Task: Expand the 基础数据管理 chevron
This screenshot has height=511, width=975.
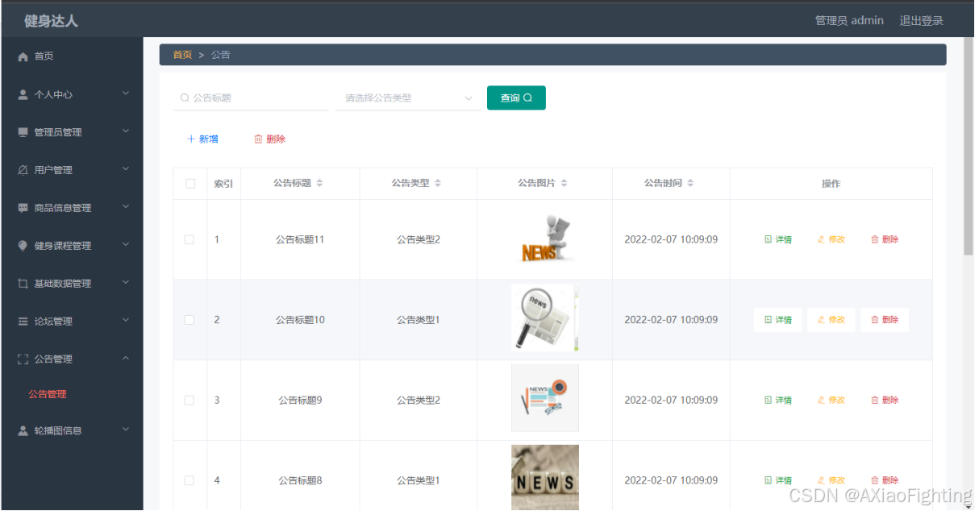Action: pos(126,283)
